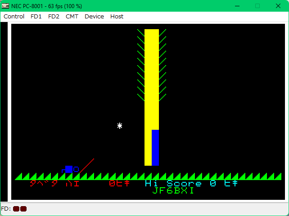
Task: Minimize the NEC PC-8001 window
Action: 237,6
